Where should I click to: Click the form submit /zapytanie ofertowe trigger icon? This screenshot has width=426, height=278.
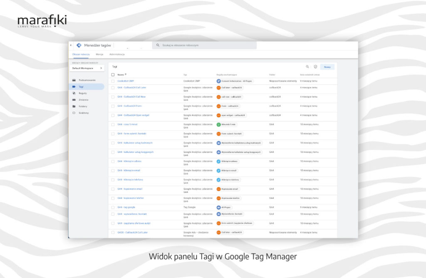click(x=218, y=223)
